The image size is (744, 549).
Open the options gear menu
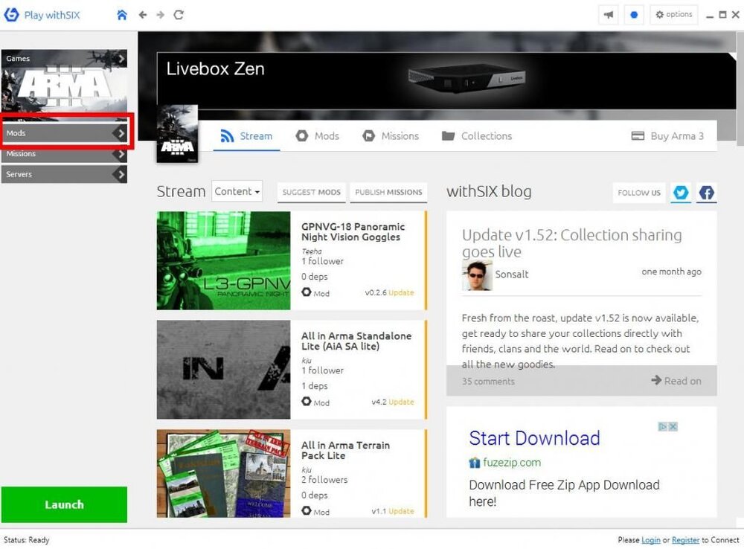coord(674,15)
